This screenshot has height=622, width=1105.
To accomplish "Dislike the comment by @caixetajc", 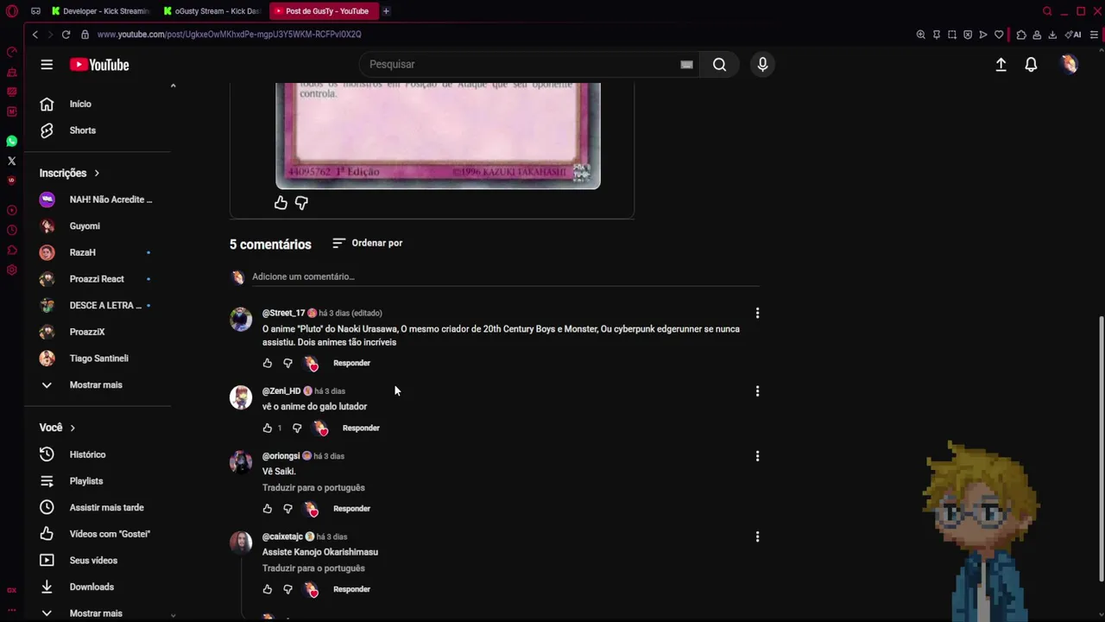I will (x=287, y=589).
